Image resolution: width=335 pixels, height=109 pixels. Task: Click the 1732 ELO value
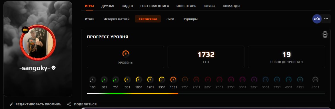click(206, 55)
